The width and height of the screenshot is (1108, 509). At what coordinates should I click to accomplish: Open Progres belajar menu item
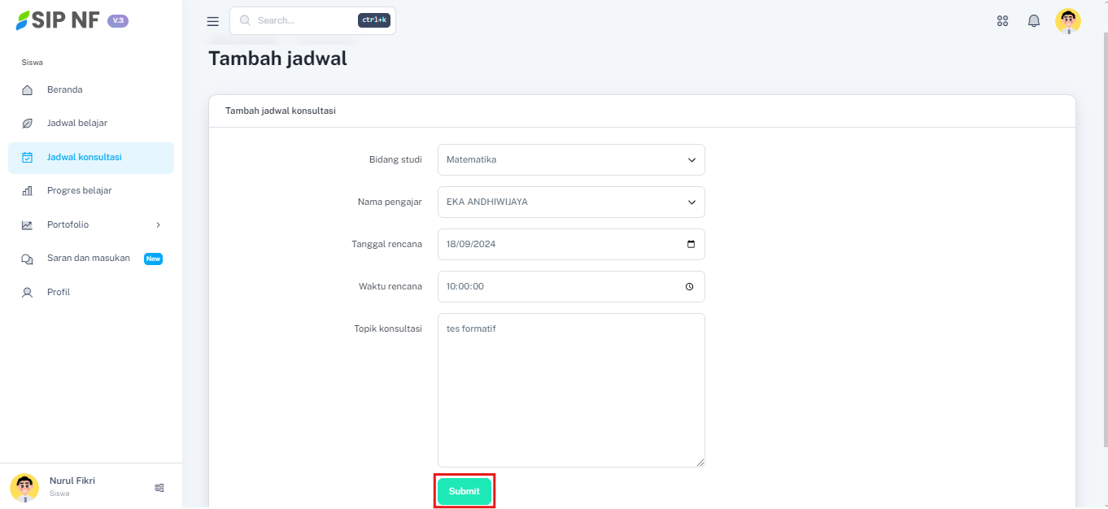(x=80, y=190)
